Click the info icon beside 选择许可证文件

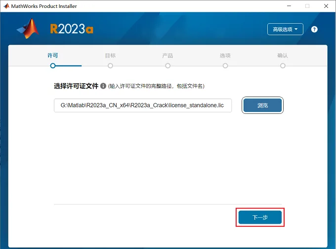tap(103, 86)
